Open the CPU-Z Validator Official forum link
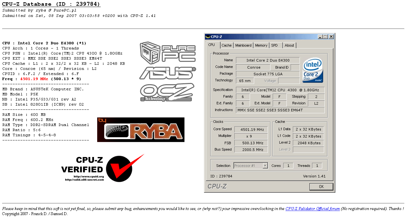Screen dimensions: 406x217 [313, 209]
